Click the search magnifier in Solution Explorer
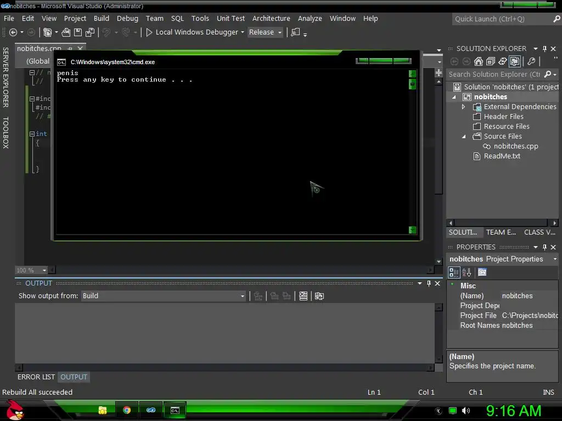 point(547,74)
